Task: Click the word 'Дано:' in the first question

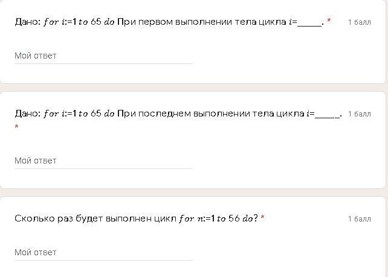Action: pos(27,22)
